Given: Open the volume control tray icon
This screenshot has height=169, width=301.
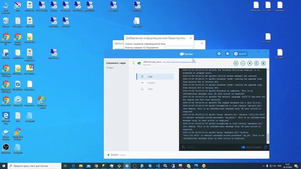Looking at the screenshot, I should coord(275,166).
